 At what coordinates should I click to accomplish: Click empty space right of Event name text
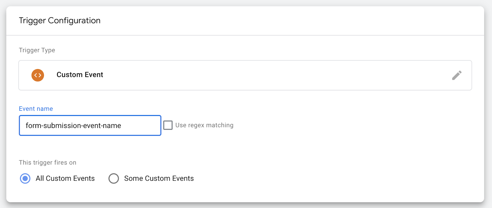(141, 125)
